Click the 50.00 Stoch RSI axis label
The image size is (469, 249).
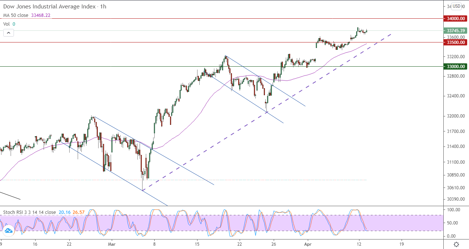point(453,223)
